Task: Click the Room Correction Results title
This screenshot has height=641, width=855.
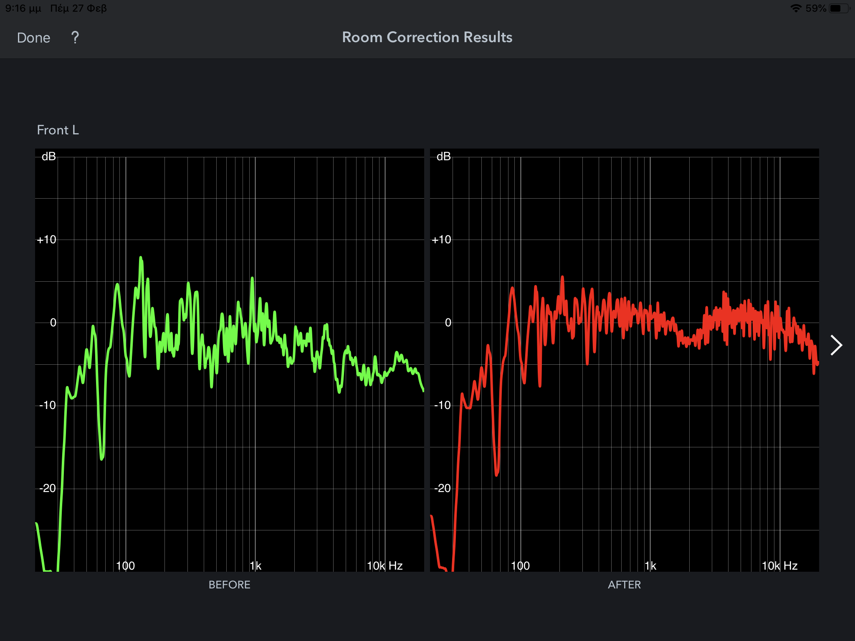Action: tap(427, 37)
